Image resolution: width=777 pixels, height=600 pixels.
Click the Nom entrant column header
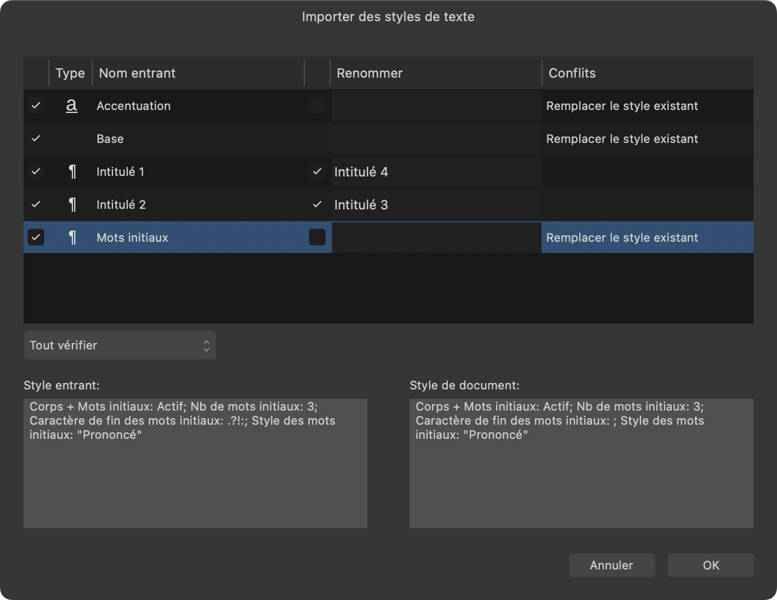pyautogui.click(x=137, y=73)
